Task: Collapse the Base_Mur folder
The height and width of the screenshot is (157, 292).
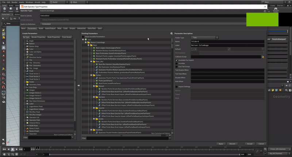Action: [91, 62]
